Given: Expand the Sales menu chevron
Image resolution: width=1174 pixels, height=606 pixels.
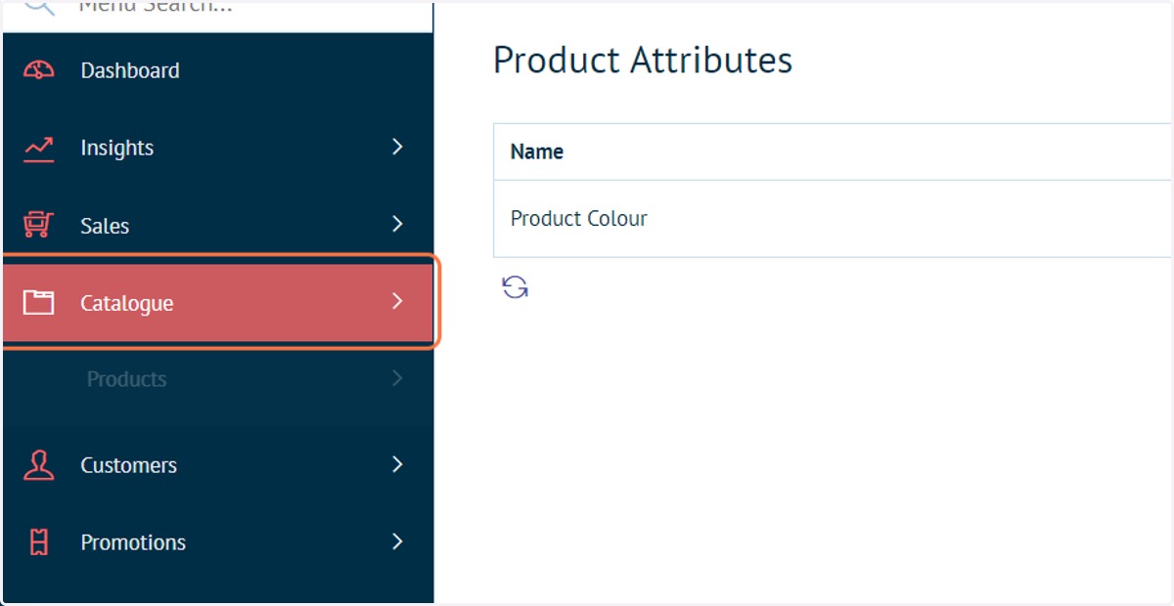Looking at the screenshot, I should click(x=397, y=224).
